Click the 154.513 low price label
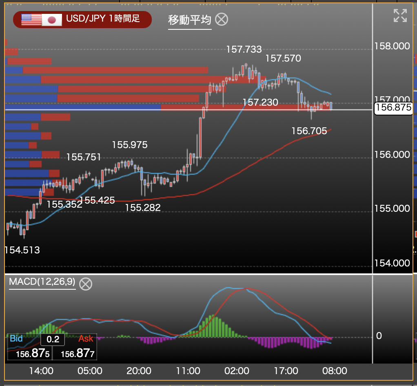Screen dimensions: 417x386 (22, 250)
